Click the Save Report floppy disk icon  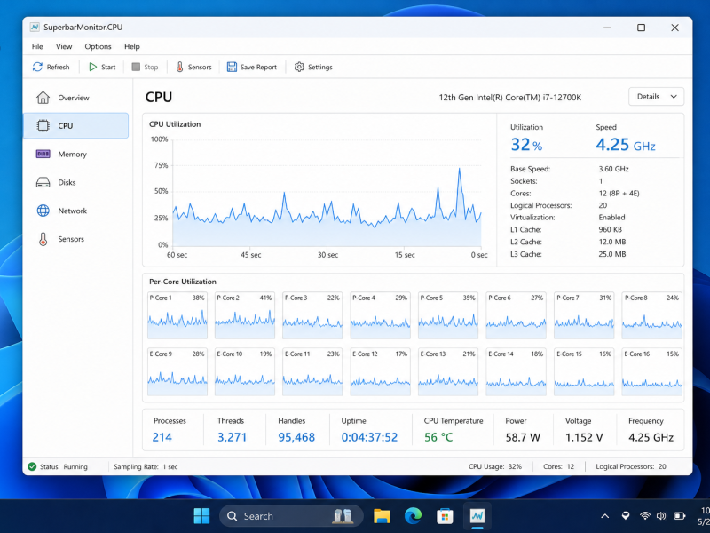232,68
